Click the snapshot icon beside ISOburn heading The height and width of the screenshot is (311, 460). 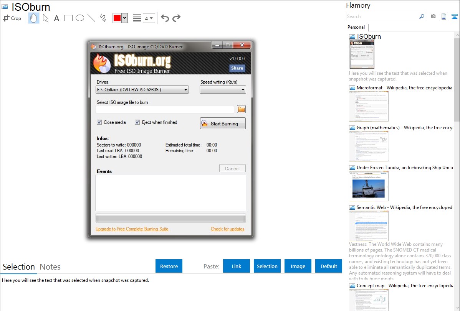5,7
